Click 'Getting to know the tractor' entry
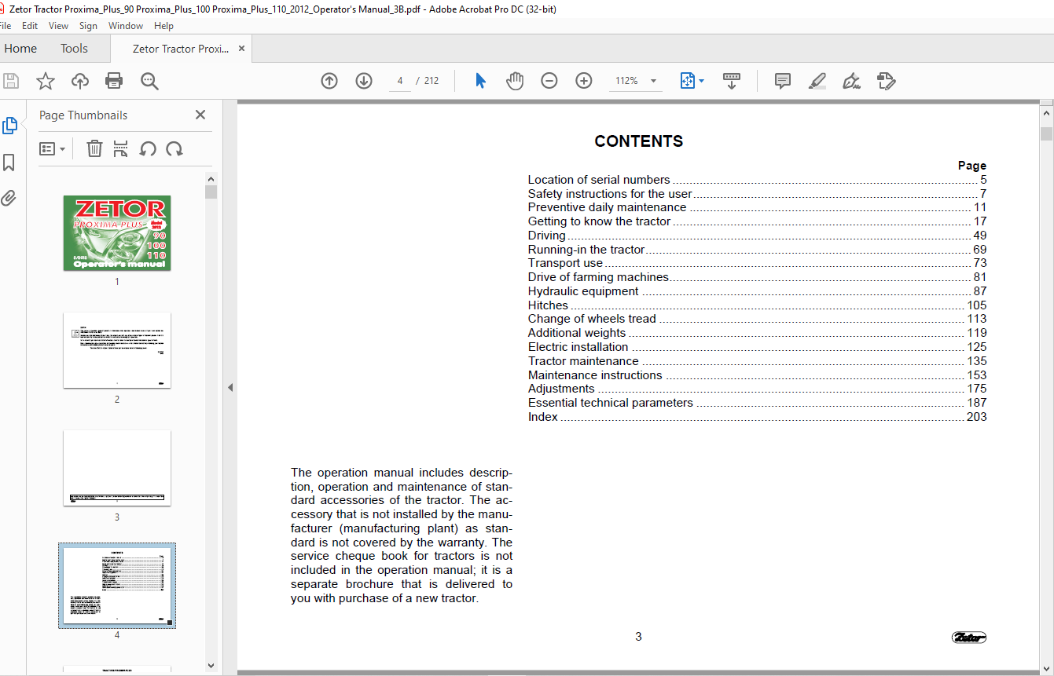 point(757,221)
